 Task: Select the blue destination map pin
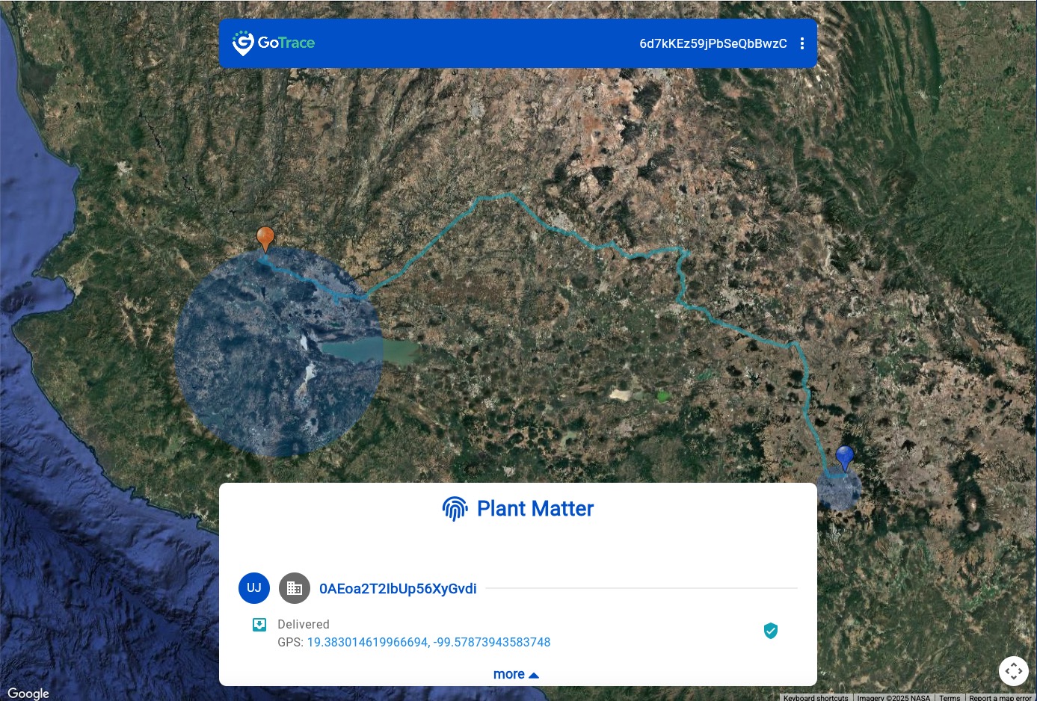[x=845, y=458]
